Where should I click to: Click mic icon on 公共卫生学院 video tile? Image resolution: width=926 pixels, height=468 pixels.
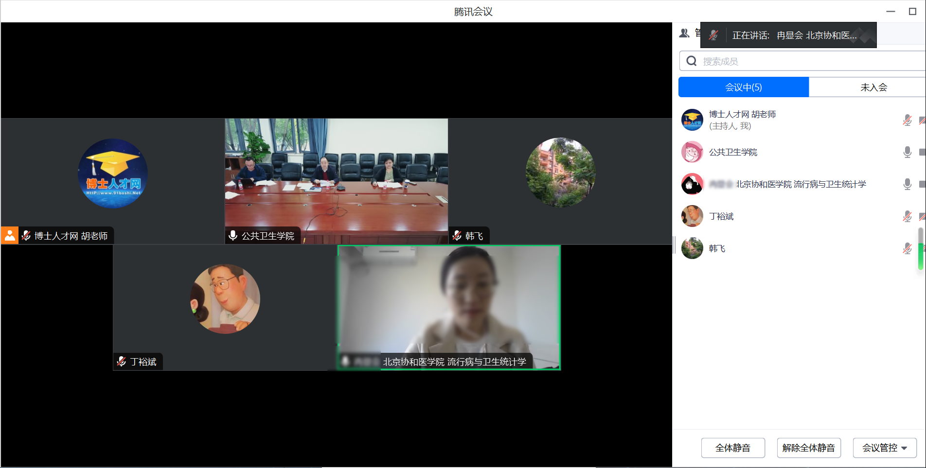coord(233,236)
